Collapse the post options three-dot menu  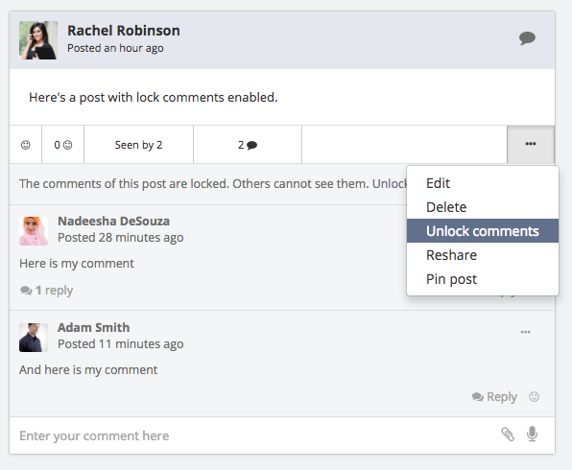coord(531,144)
